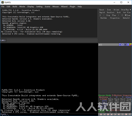Step back one frame with < button
The width and height of the screenshot is (132, 116).
[104, 15]
